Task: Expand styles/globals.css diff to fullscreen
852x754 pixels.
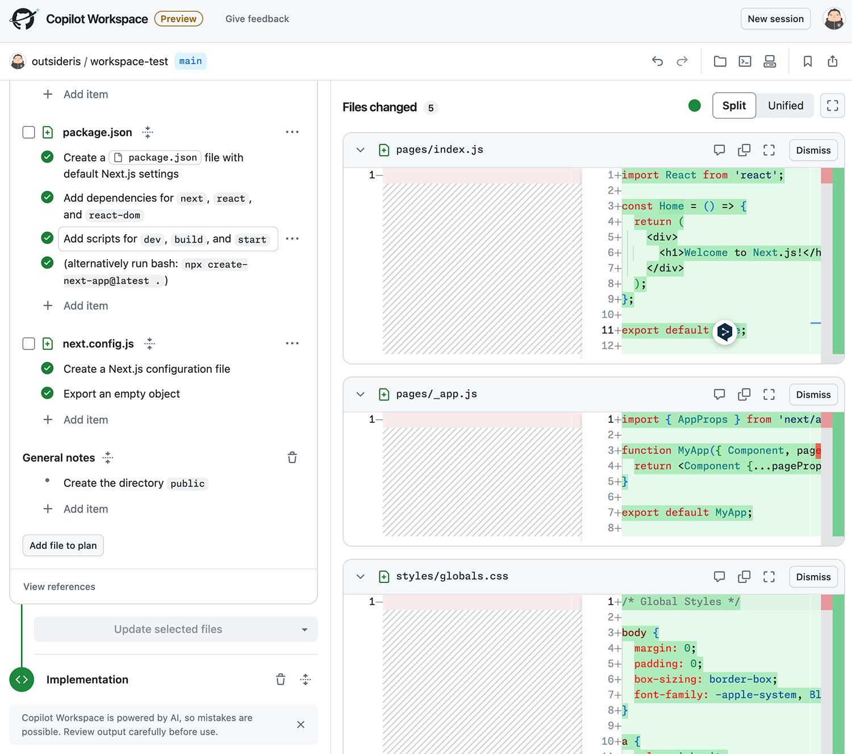Action: [x=769, y=577]
